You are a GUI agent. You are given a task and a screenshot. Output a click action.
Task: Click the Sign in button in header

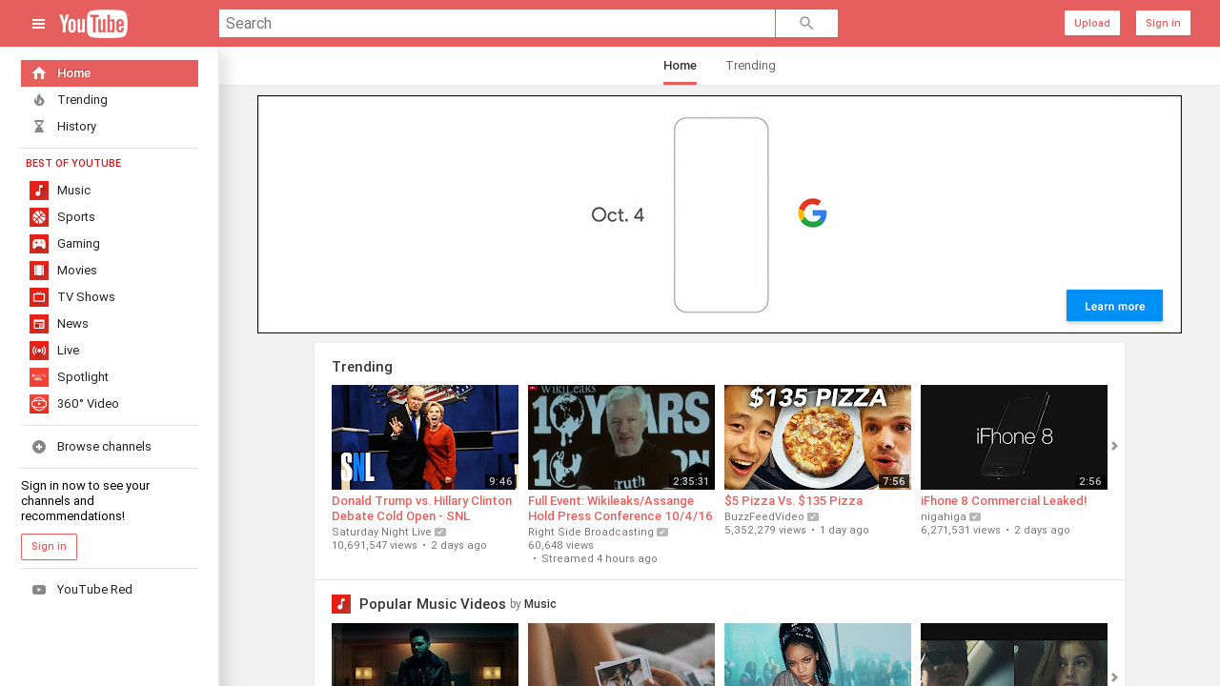1163,23
